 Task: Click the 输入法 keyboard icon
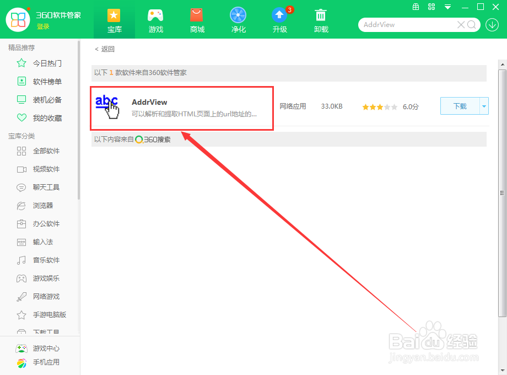21,242
